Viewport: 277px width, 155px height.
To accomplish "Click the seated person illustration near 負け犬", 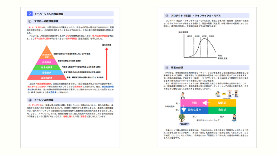I will (234, 118).
